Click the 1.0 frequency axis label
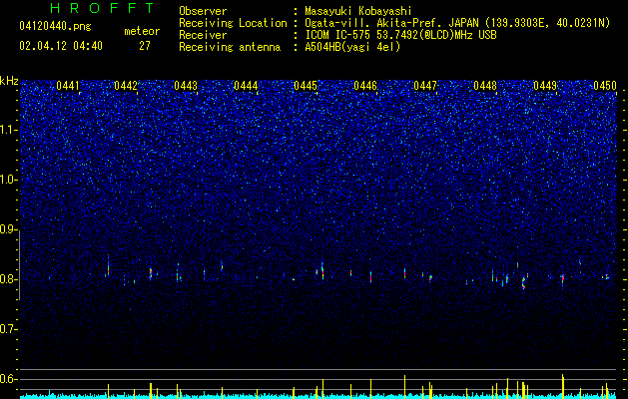Screen dimensions: 628x399 (9, 181)
